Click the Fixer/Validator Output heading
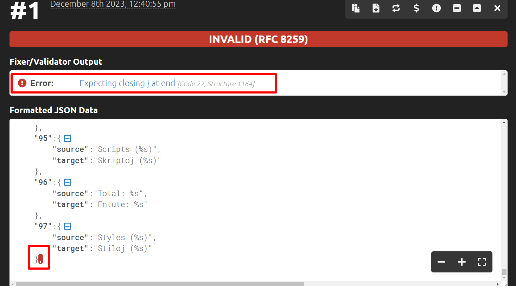Viewport: 516px width, 290px height. click(56, 62)
